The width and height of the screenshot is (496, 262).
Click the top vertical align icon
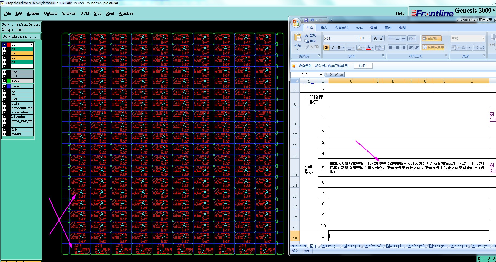(x=391, y=38)
